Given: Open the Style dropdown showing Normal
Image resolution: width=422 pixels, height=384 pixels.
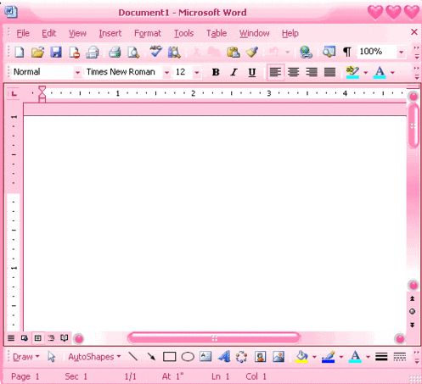Looking at the screenshot, I should pos(77,72).
